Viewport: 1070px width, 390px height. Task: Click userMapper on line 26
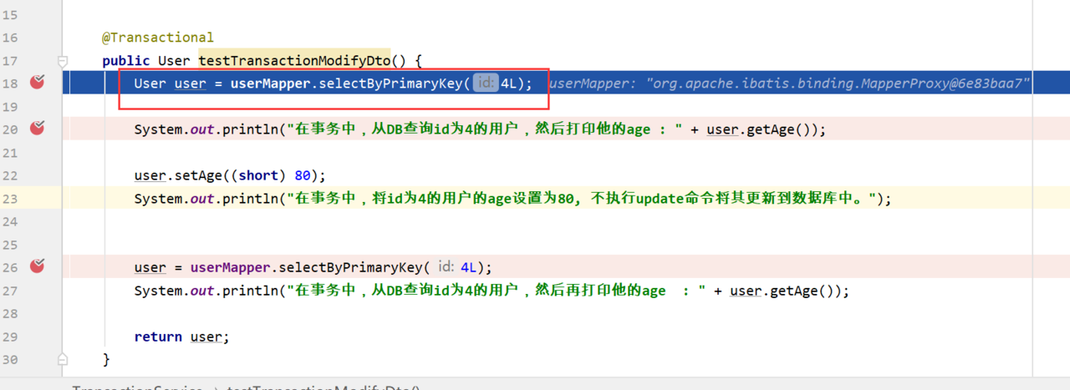pyautogui.click(x=230, y=267)
